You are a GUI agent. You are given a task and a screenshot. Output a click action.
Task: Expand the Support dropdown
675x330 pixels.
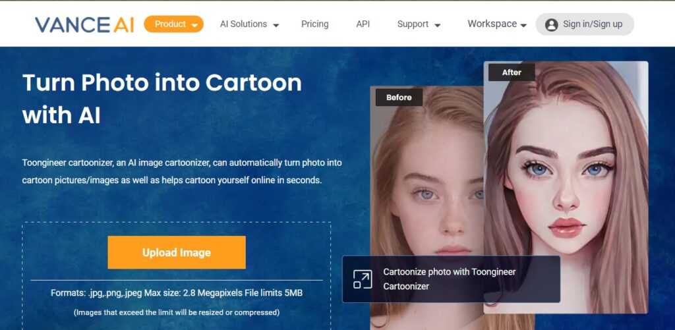419,24
